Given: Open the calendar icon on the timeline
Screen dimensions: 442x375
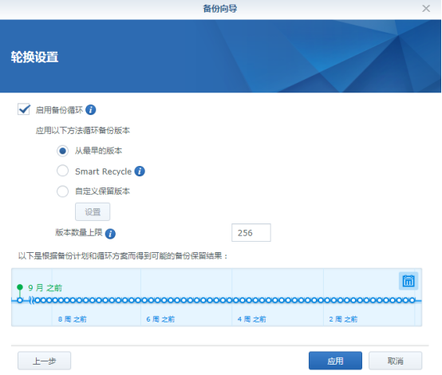Looking at the screenshot, I should (408, 281).
